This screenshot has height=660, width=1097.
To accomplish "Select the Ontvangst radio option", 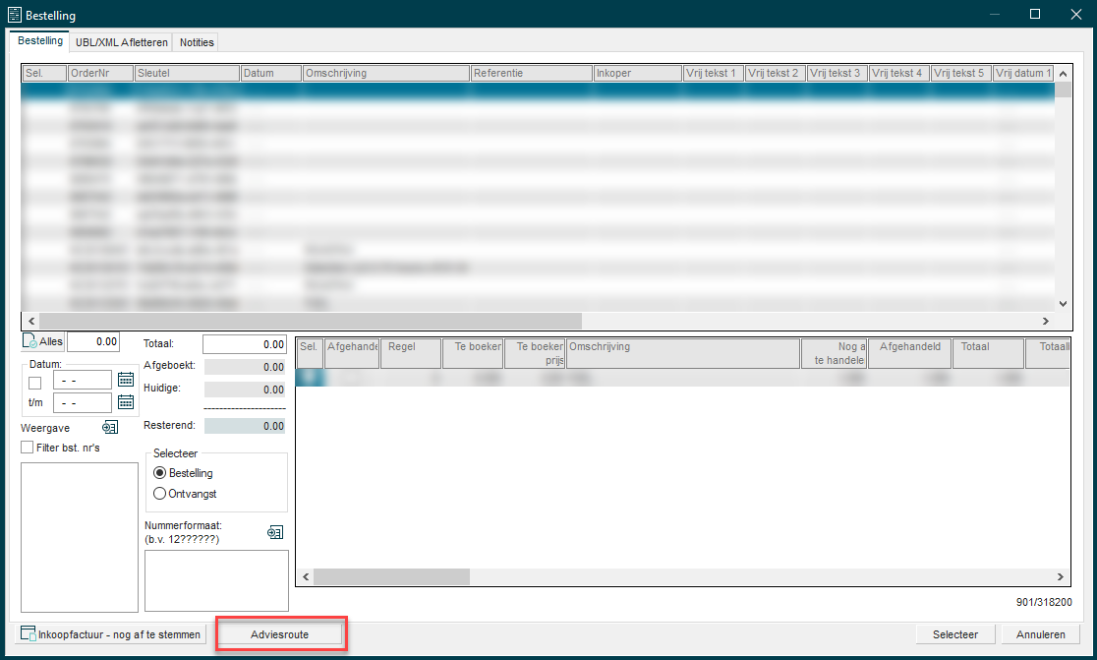I will (160, 494).
